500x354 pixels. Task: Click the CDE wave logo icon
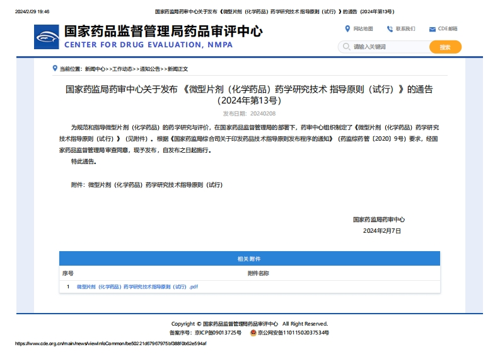(x=47, y=37)
